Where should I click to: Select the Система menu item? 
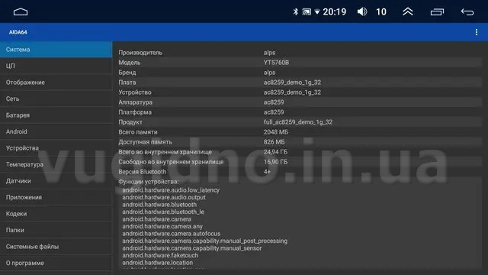(56, 49)
